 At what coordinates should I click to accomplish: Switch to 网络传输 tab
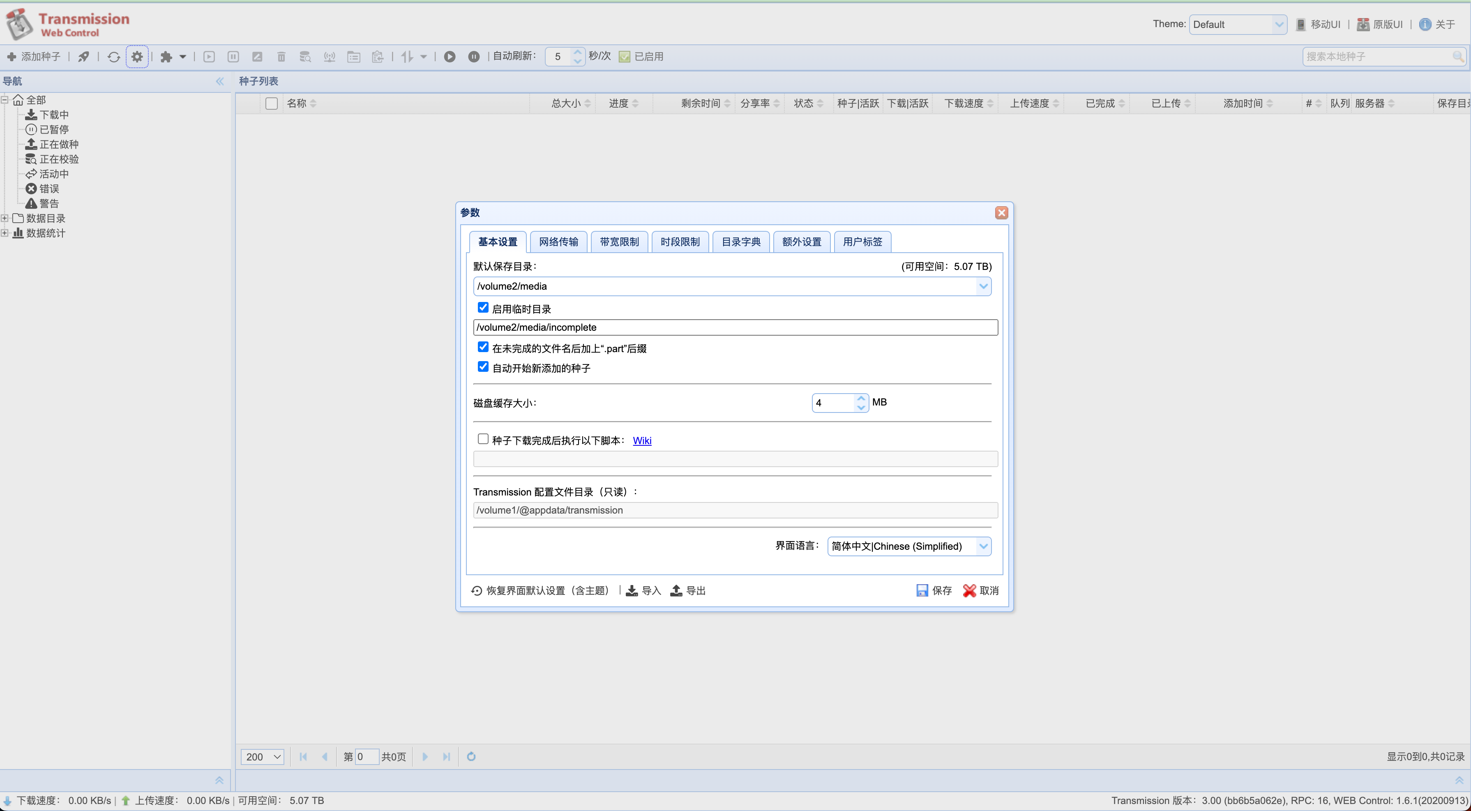coord(558,242)
